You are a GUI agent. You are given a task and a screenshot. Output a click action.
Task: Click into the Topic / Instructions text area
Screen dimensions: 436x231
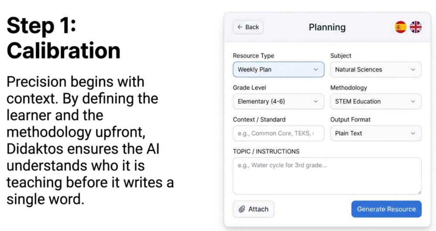pos(327,176)
